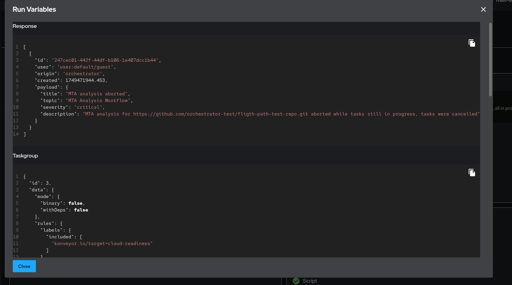This screenshot has height=285, width=512.
Task: Select the Script step label
Action: pos(310,281)
